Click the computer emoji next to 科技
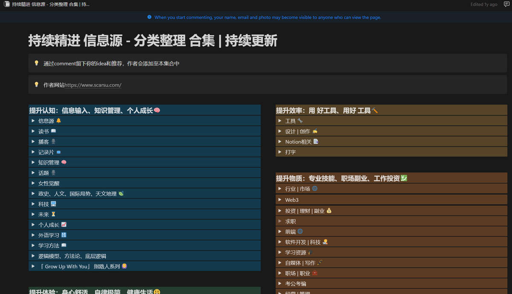This screenshot has width=512, height=294. click(x=53, y=204)
